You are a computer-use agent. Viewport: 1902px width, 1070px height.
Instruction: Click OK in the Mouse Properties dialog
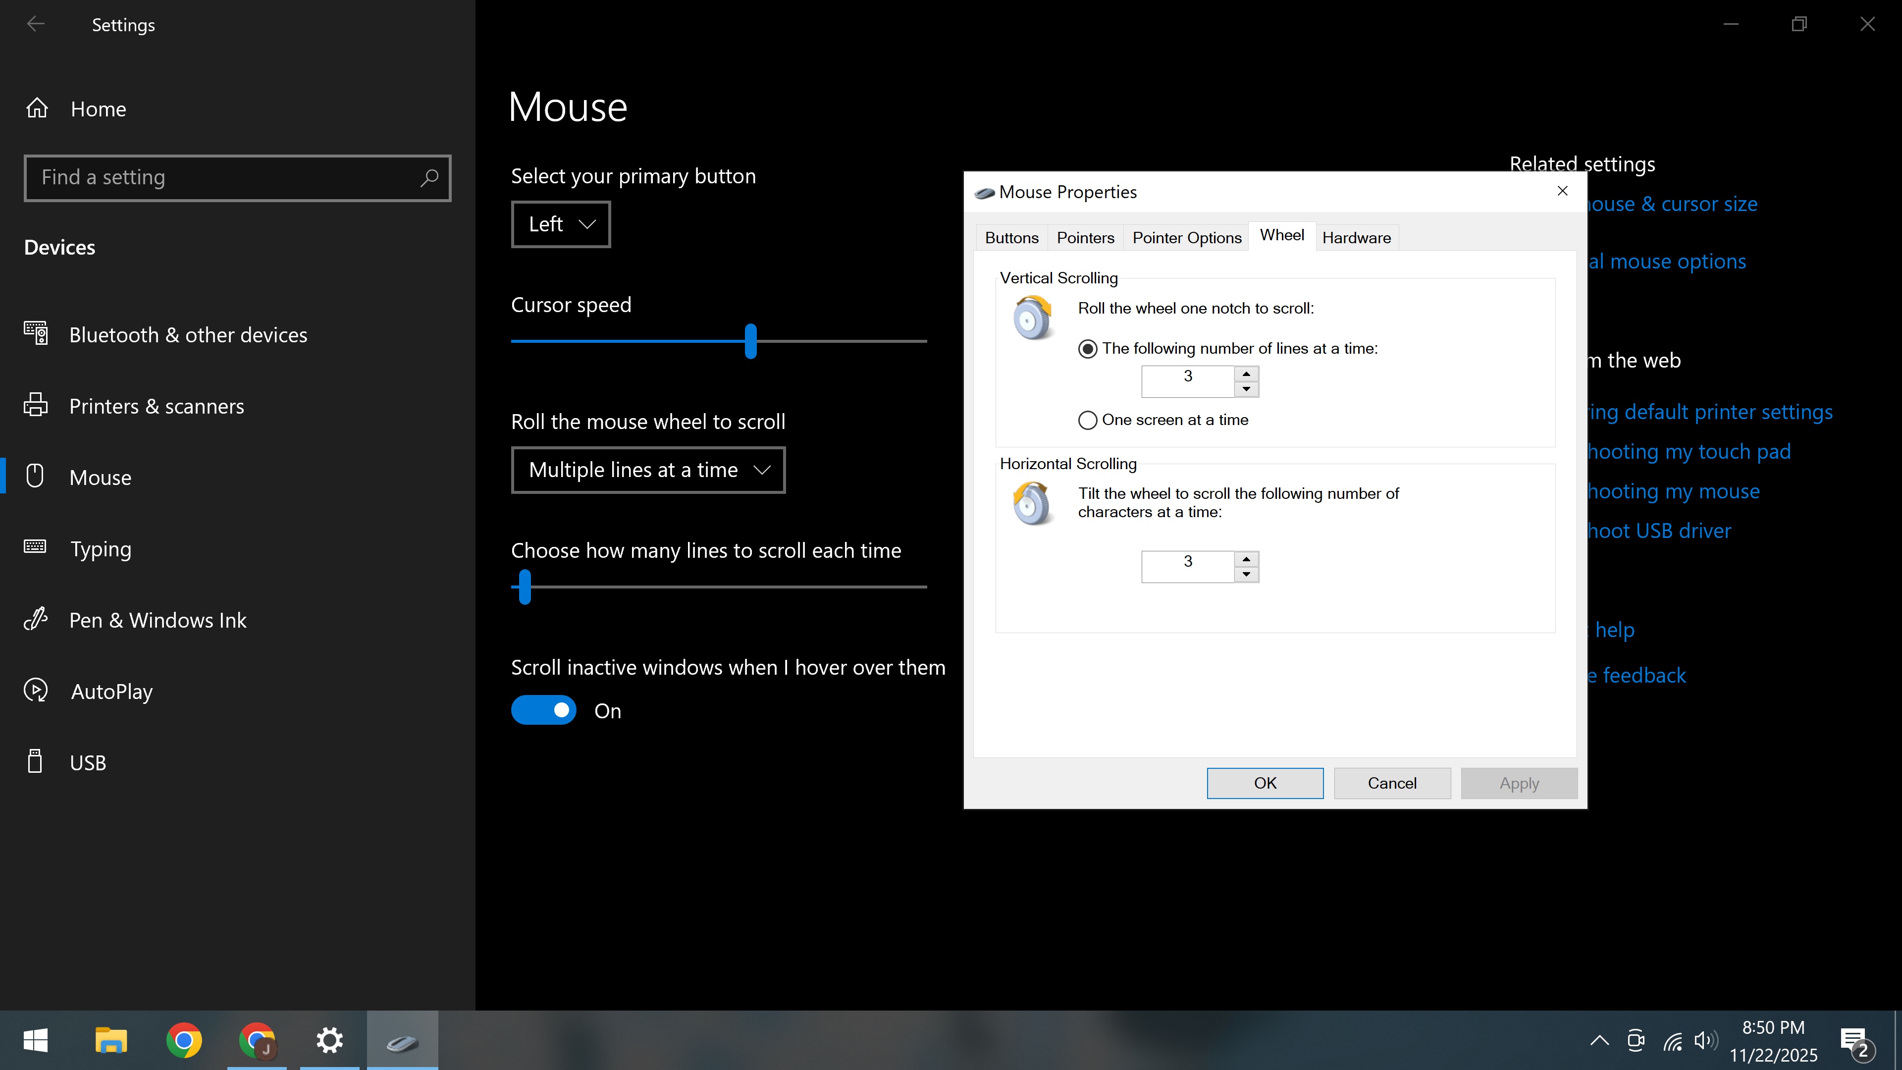pos(1265,783)
